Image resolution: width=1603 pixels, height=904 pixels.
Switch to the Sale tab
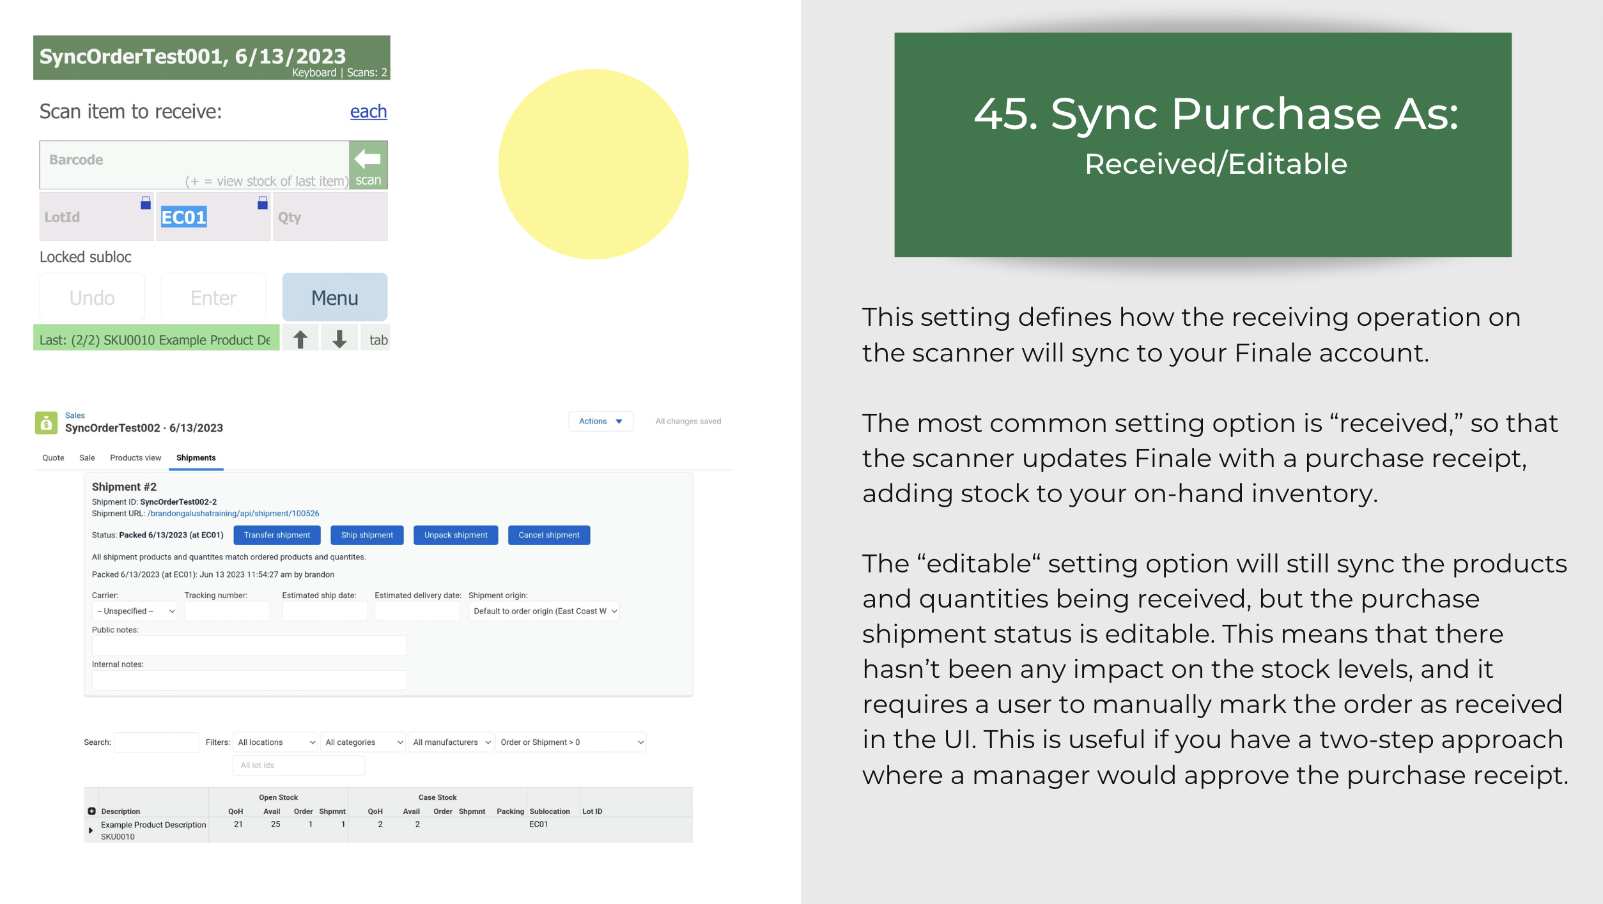[x=87, y=457]
